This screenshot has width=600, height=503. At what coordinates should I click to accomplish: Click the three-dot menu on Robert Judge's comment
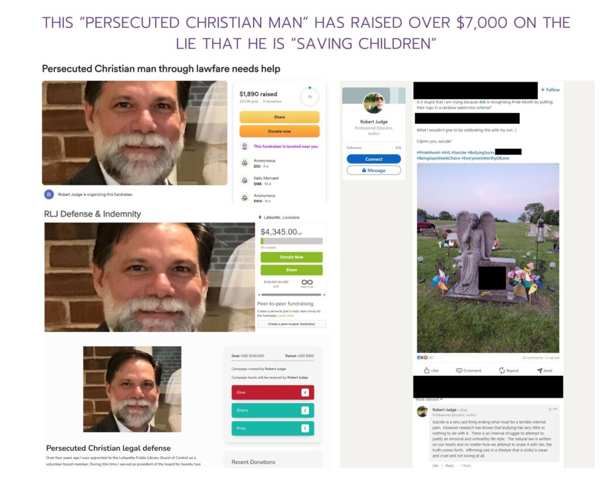(x=555, y=409)
